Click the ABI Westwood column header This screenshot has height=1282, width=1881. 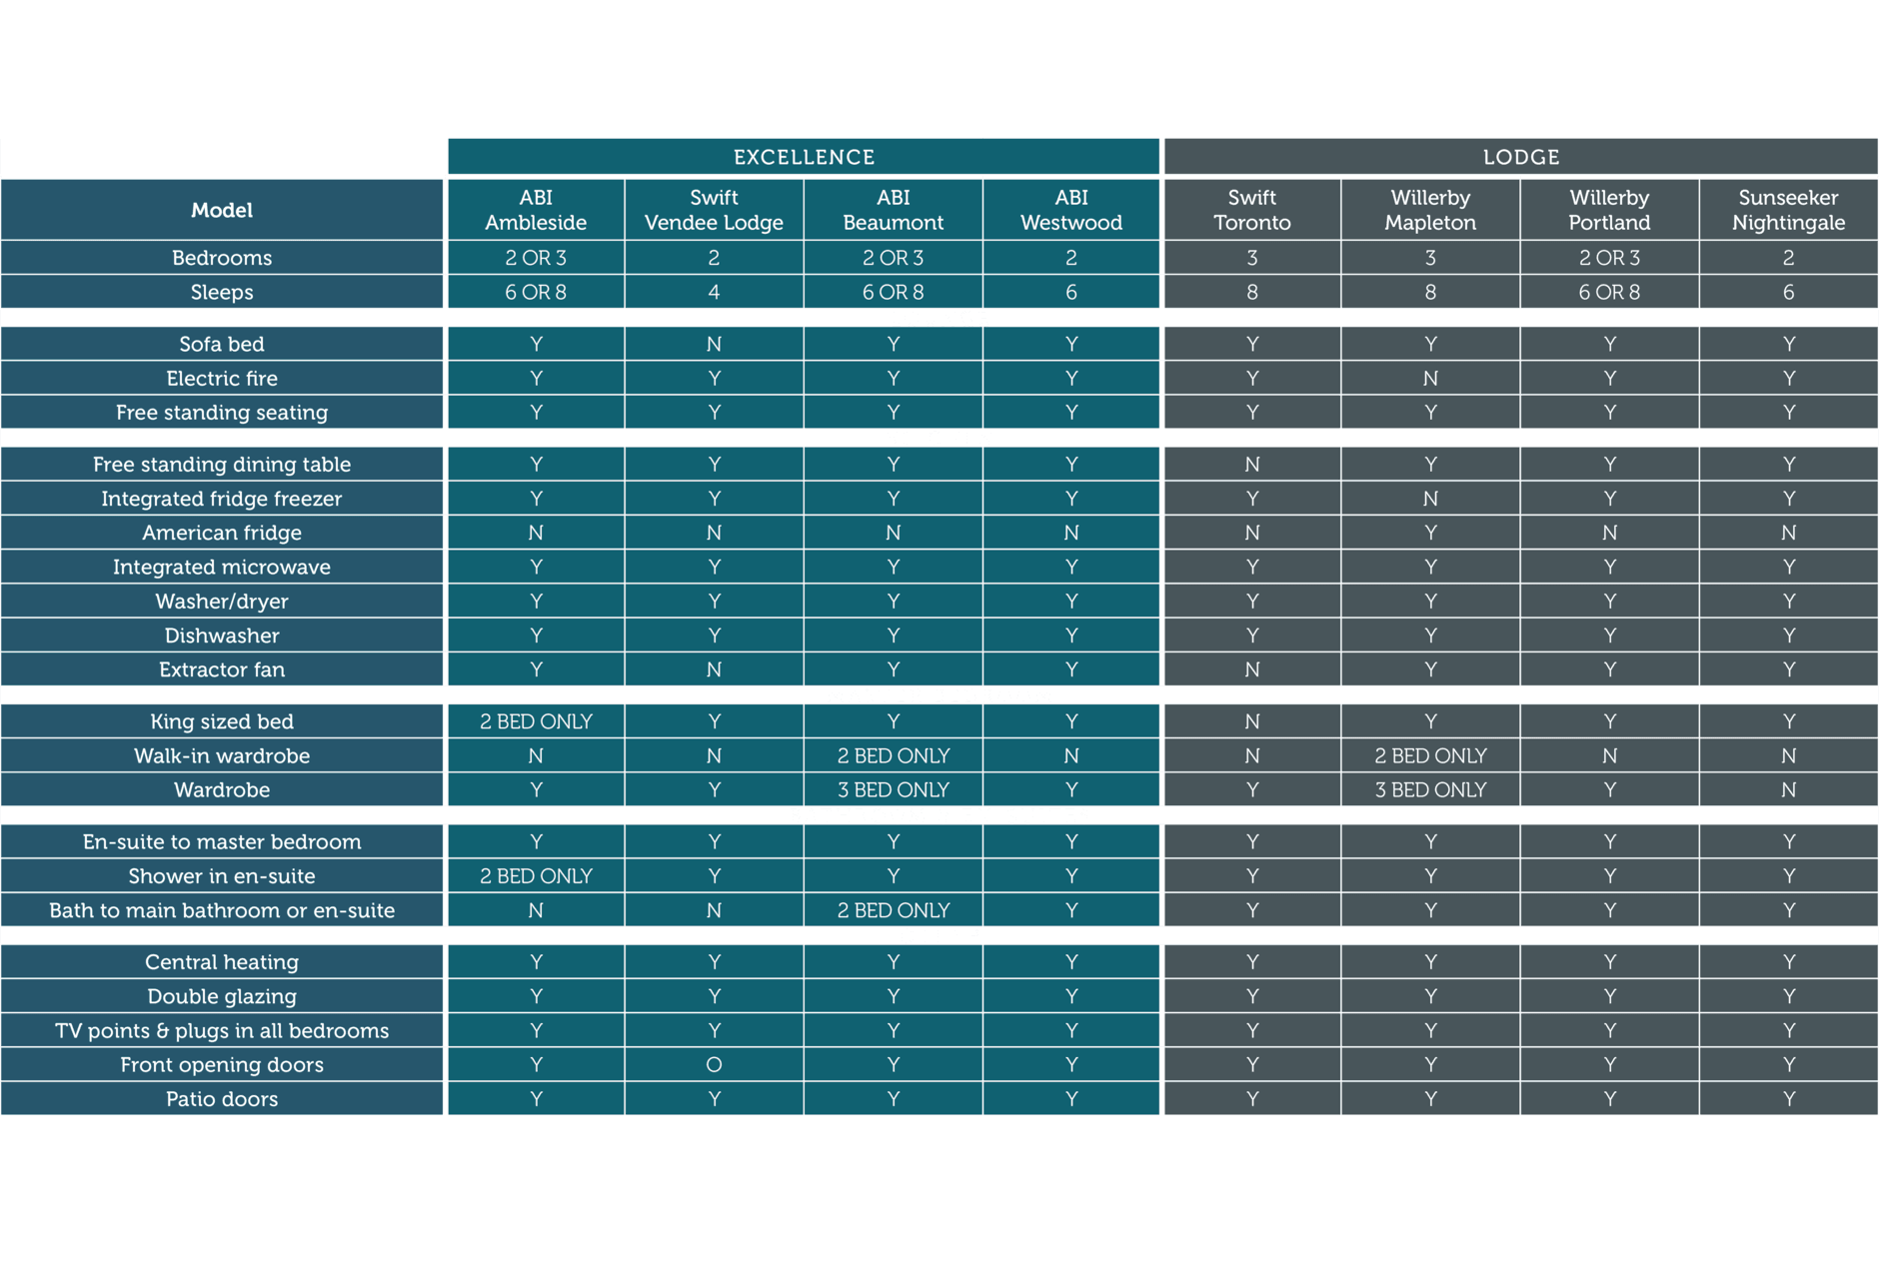click(x=1071, y=210)
